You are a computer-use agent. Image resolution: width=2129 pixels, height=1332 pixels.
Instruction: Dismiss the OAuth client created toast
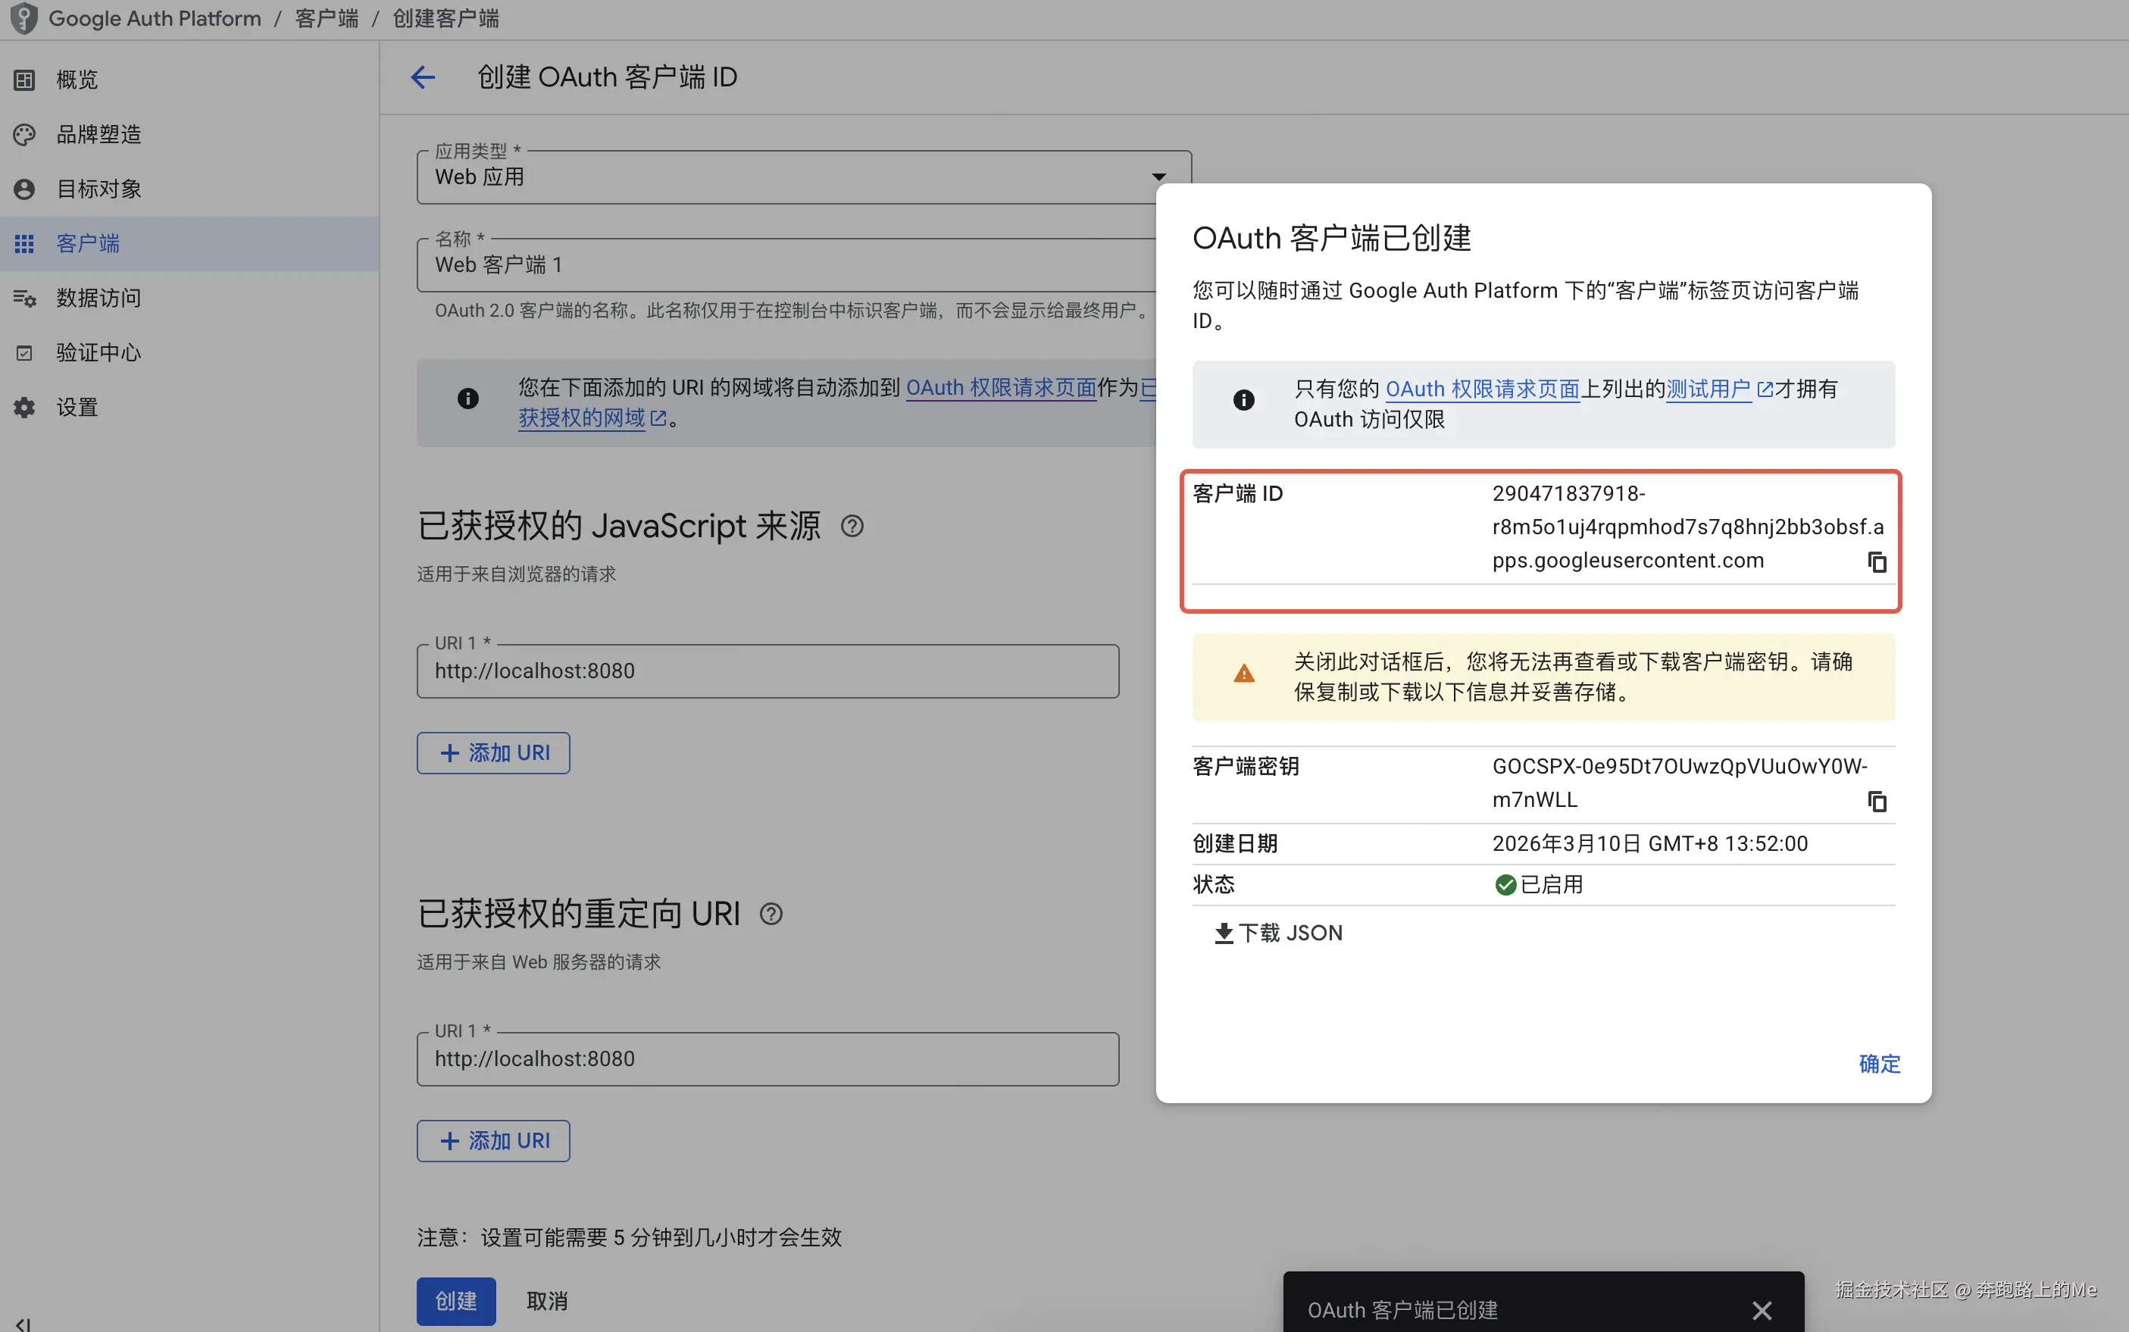point(1761,1310)
